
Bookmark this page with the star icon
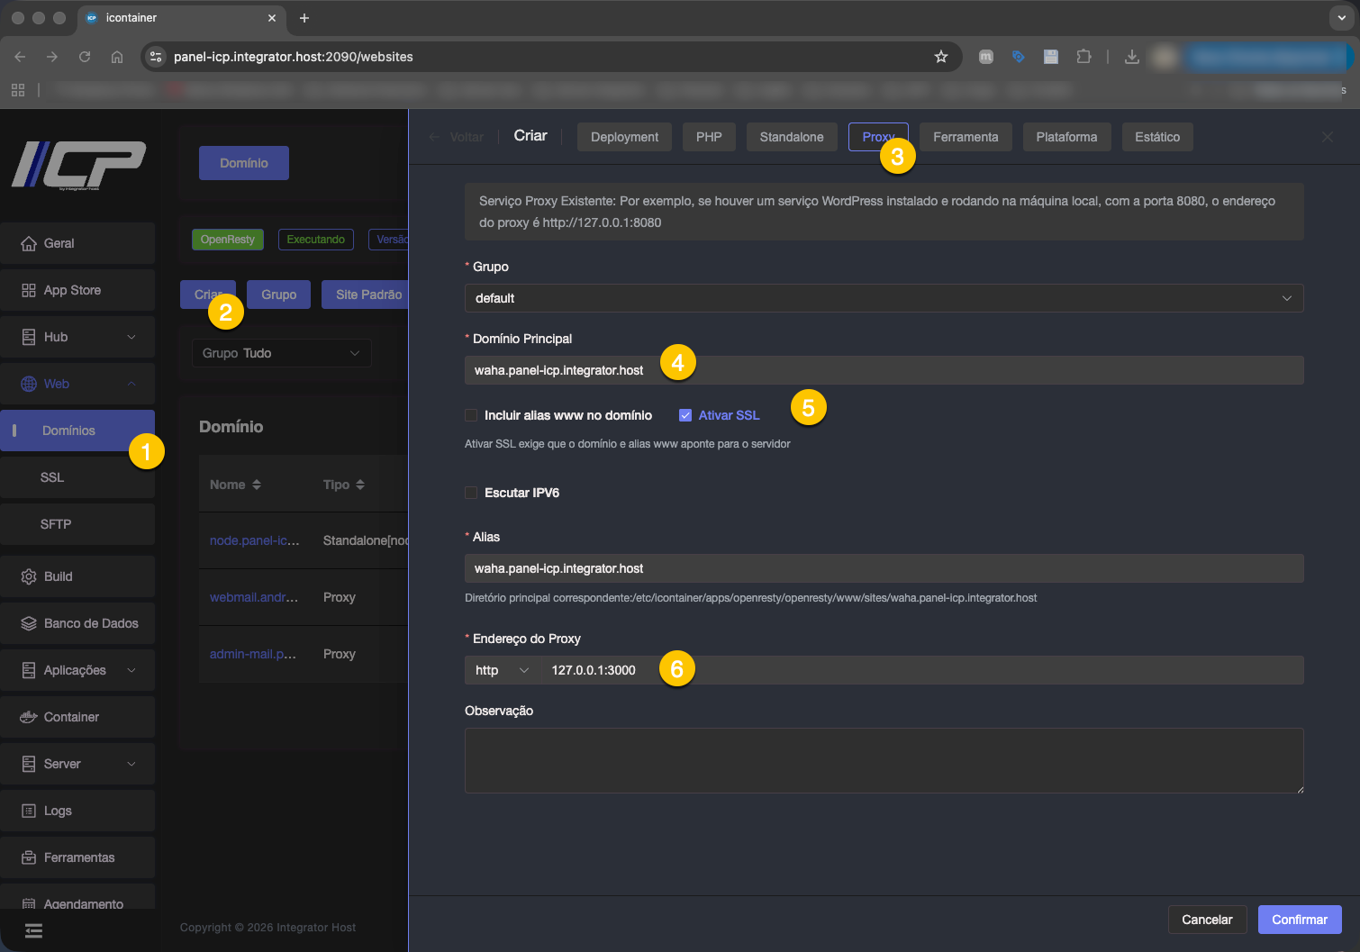(x=941, y=57)
